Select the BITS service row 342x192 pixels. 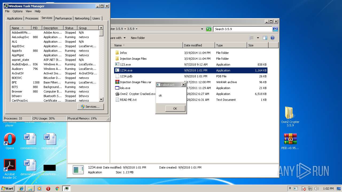pyautogui.click(x=55, y=87)
